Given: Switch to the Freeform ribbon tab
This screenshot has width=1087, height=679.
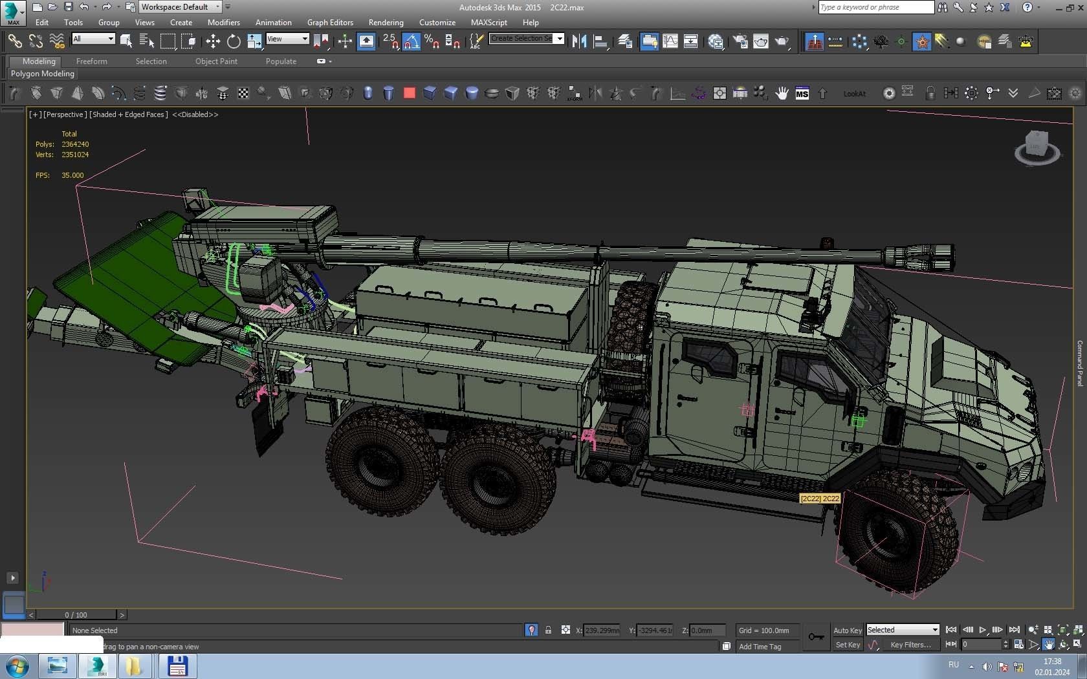Looking at the screenshot, I should (x=91, y=61).
